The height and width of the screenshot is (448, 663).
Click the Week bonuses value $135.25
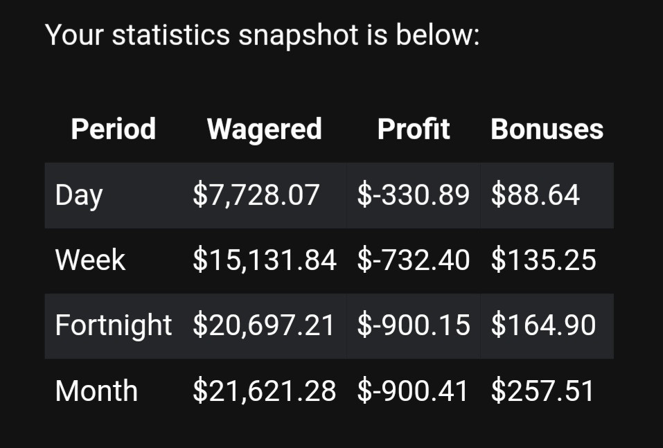(543, 260)
